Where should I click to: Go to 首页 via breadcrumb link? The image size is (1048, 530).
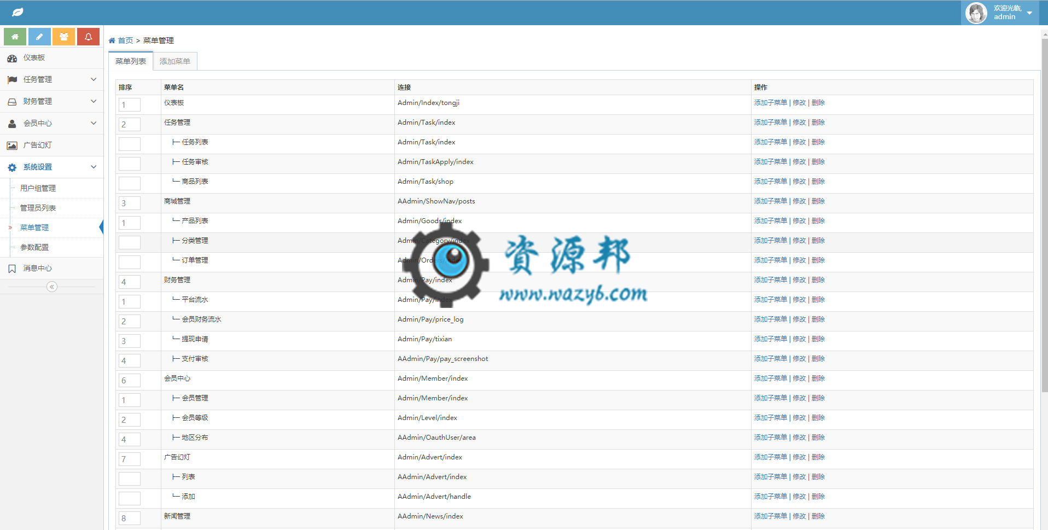coord(125,40)
